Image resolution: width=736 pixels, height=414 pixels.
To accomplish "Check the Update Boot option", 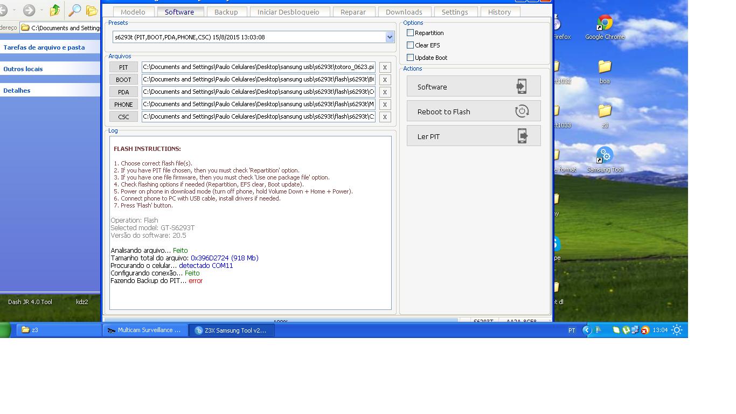I will (x=410, y=58).
